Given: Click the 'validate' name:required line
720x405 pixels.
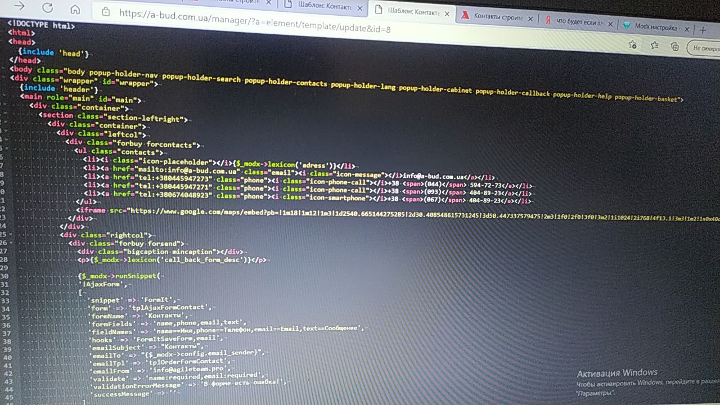Looking at the screenshot, I should click(177, 378).
